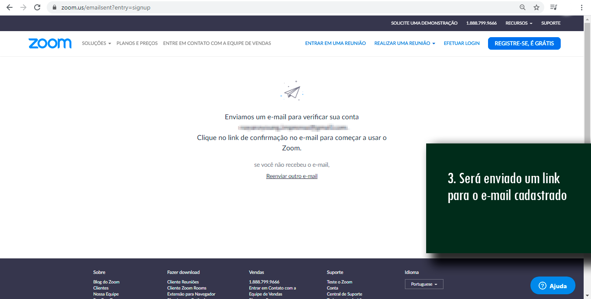This screenshot has width=591, height=299.
Task: Open Nossa Equipe in footer
Action: (x=106, y=294)
